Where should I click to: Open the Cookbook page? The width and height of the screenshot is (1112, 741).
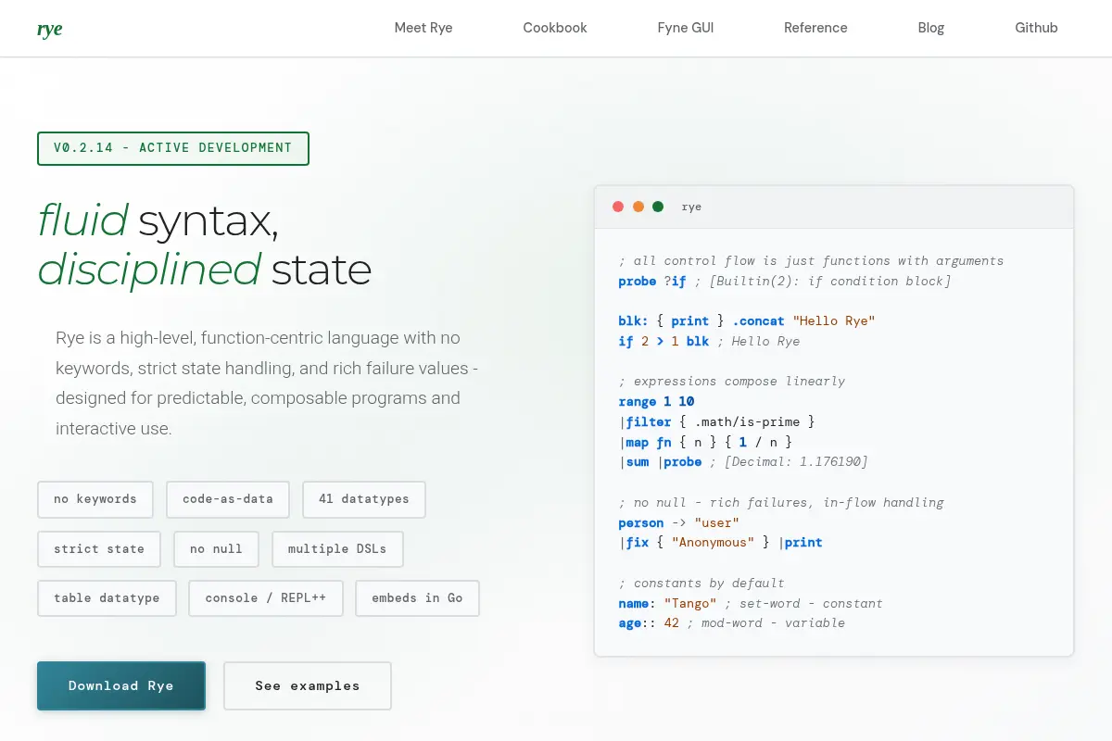pos(555,28)
